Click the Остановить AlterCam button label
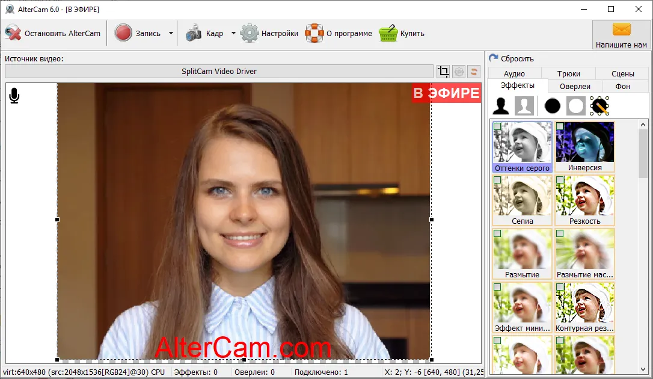Image resolution: width=653 pixels, height=379 pixels. 63,33
